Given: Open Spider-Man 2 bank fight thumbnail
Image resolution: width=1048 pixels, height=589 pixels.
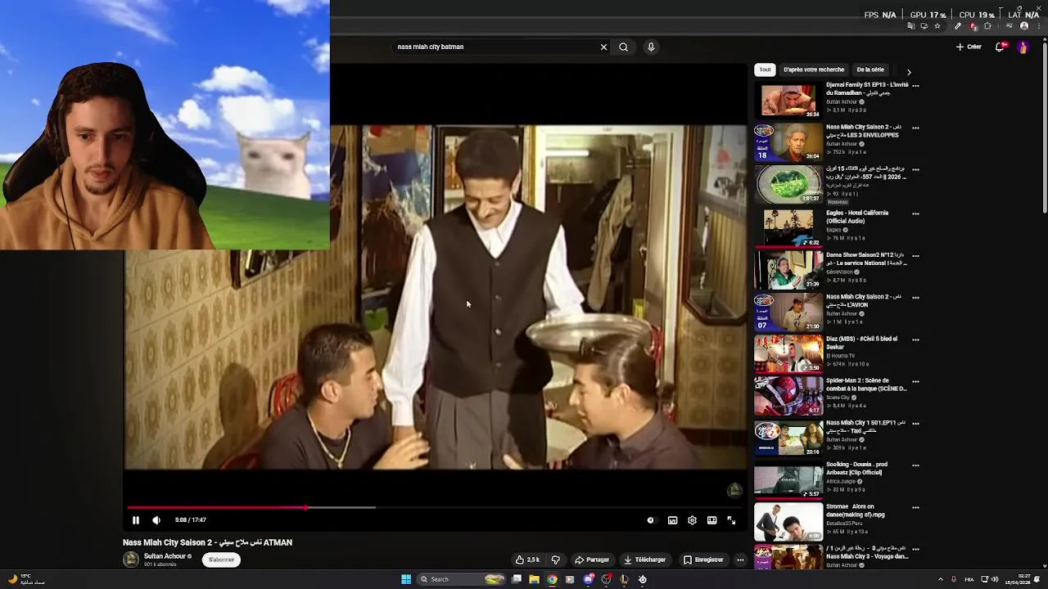Looking at the screenshot, I should (788, 395).
